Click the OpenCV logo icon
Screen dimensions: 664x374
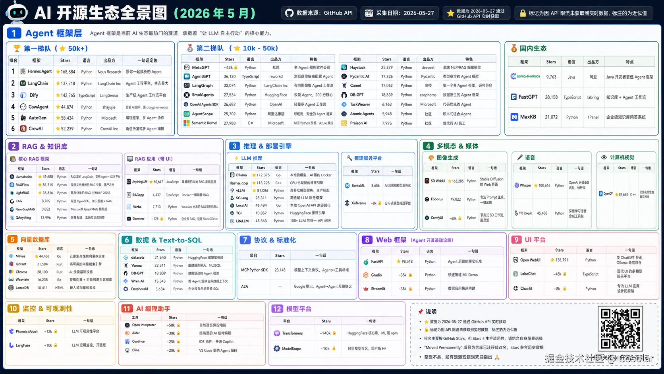point(601,194)
